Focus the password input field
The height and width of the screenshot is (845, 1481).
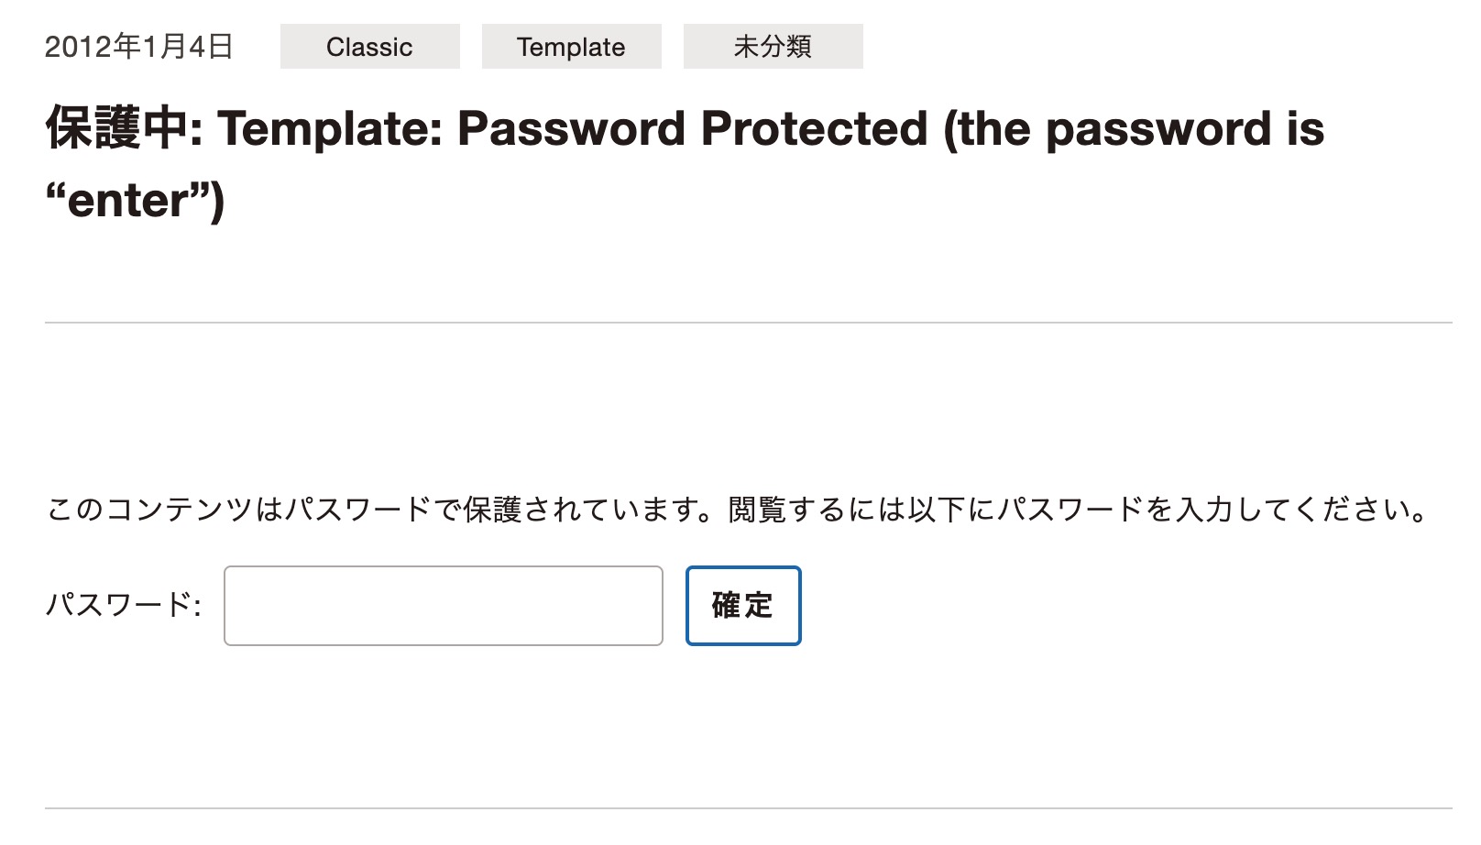pyautogui.click(x=443, y=606)
